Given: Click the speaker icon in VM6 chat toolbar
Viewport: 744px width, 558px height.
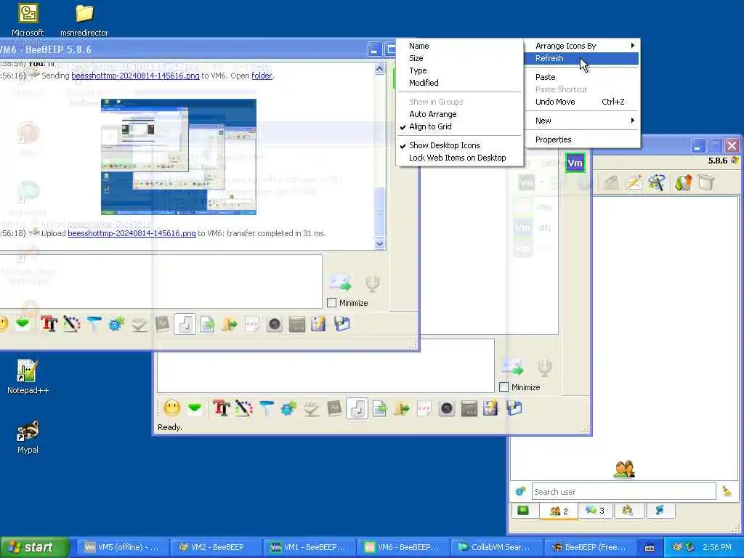Looking at the screenshot, I should tap(274, 324).
